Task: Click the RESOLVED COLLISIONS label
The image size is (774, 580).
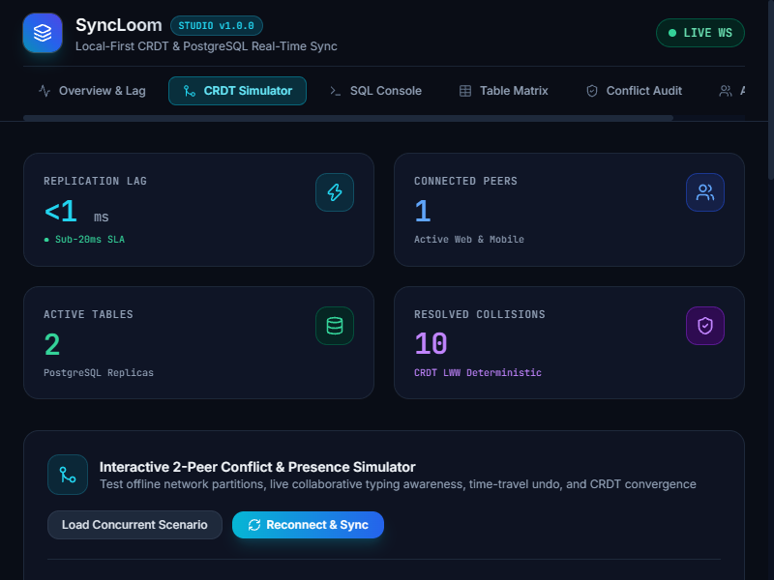Action: tap(479, 314)
